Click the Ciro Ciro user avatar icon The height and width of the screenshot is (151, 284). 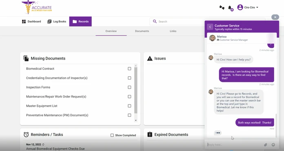(240, 7)
